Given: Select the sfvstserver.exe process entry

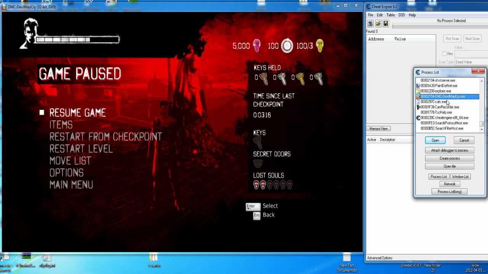Looking at the screenshot, I should pyautogui.click(x=448, y=80).
